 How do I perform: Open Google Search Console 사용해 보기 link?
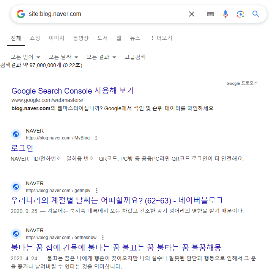(x=73, y=91)
